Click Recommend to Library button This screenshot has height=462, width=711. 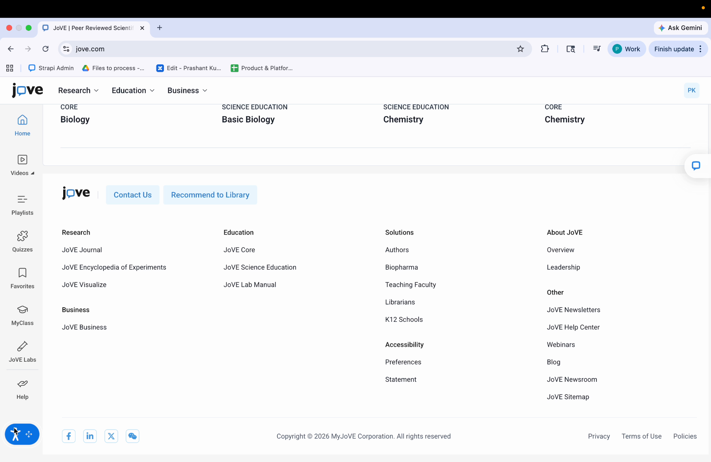pyautogui.click(x=210, y=195)
